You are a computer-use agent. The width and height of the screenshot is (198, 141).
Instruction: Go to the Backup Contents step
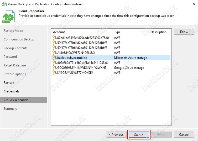(x=15, y=48)
